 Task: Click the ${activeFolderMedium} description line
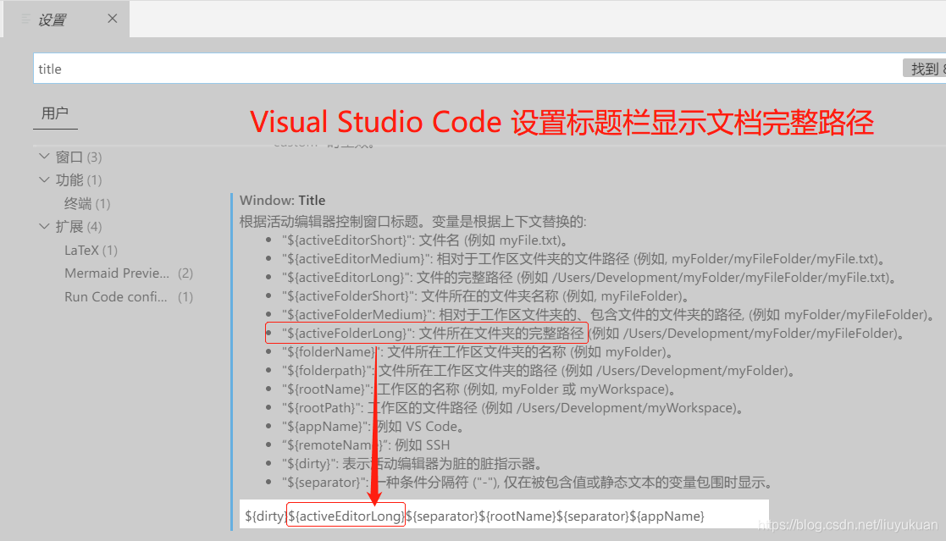(x=609, y=315)
